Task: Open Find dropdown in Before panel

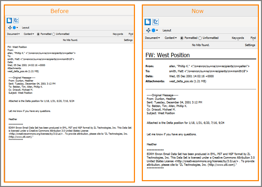Action: click(x=131, y=34)
